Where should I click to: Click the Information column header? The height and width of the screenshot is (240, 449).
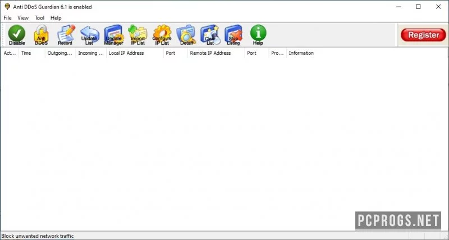click(x=301, y=53)
